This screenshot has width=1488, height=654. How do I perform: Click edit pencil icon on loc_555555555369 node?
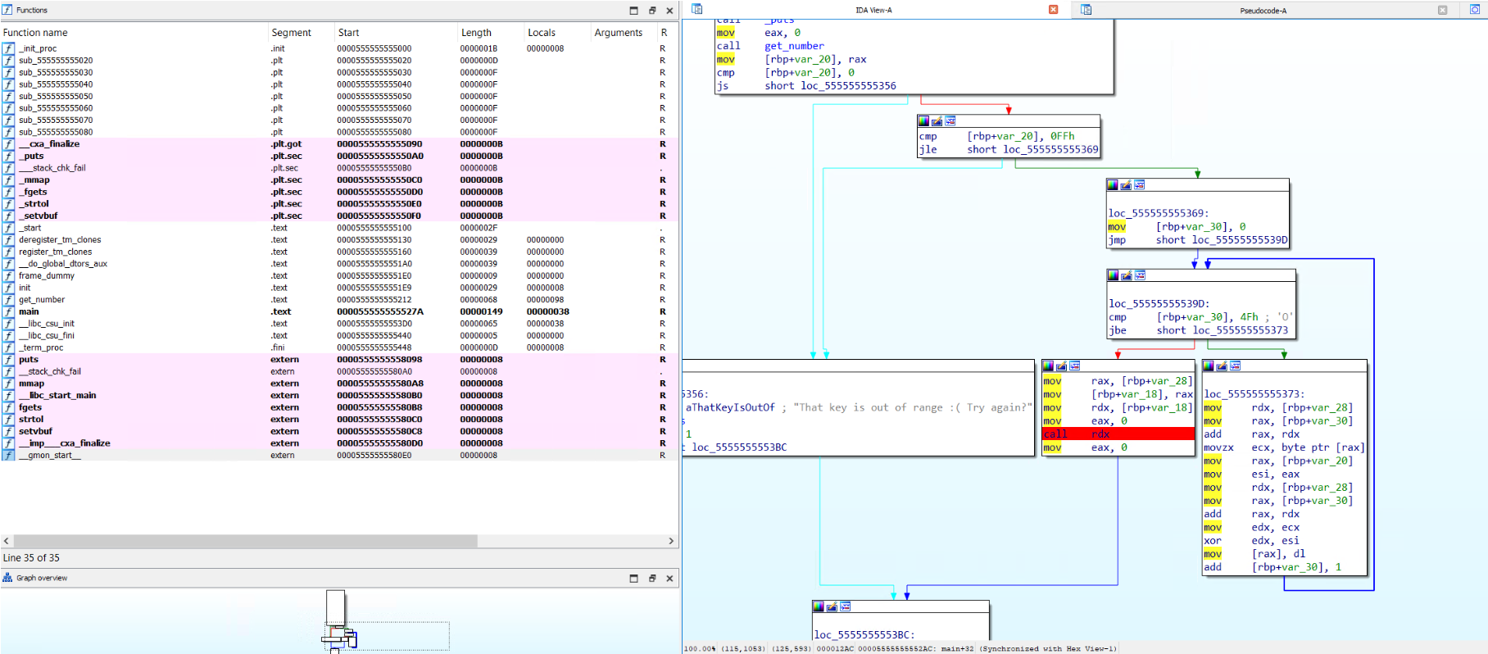coord(1126,185)
